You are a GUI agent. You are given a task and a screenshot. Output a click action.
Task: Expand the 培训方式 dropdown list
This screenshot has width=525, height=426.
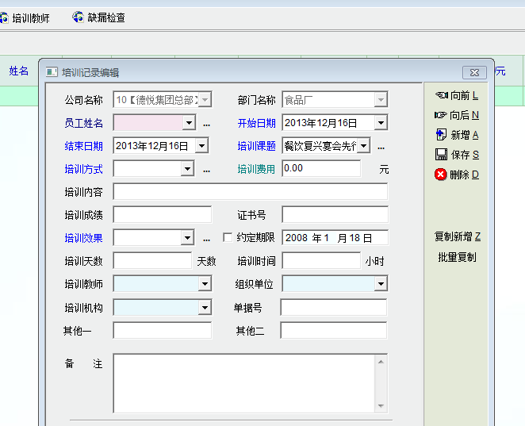pos(188,169)
